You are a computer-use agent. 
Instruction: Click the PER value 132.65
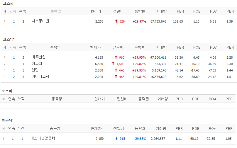pos(178,21)
